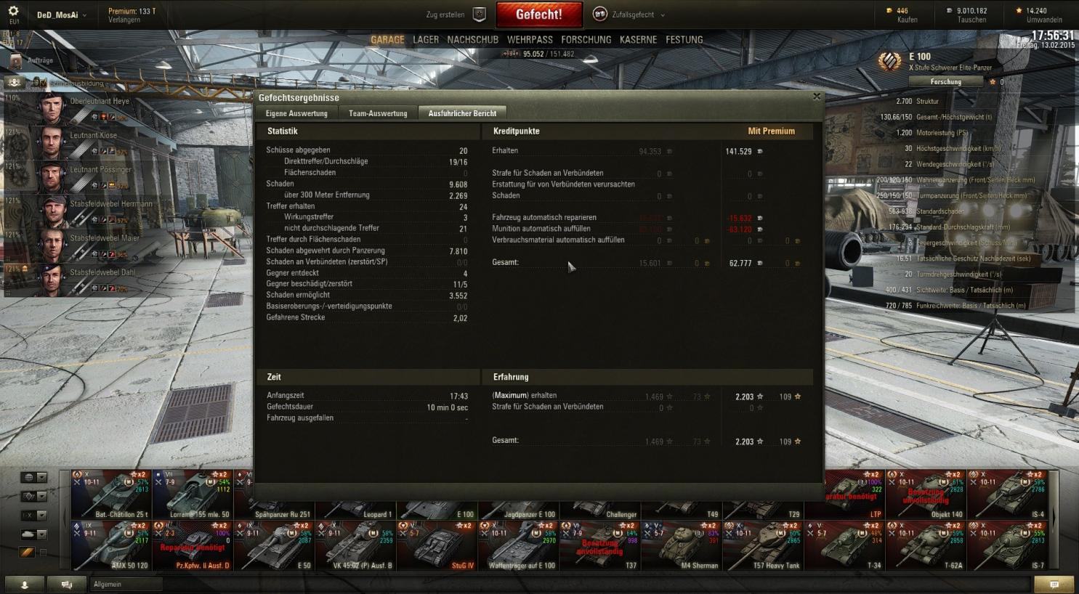Open the Zufallsgefecht battle mode dropdown
This screenshot has width=1079, height=594.
[x=629, y=15]
